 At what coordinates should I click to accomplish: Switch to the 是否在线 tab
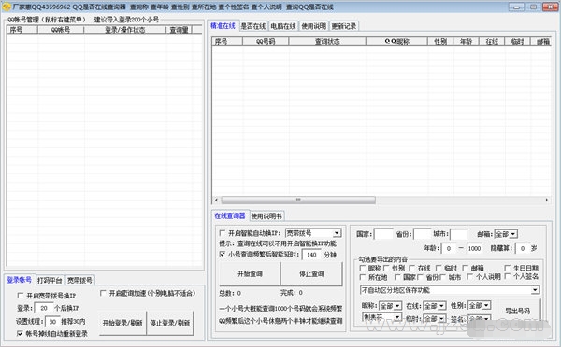(x=253, y=26)
